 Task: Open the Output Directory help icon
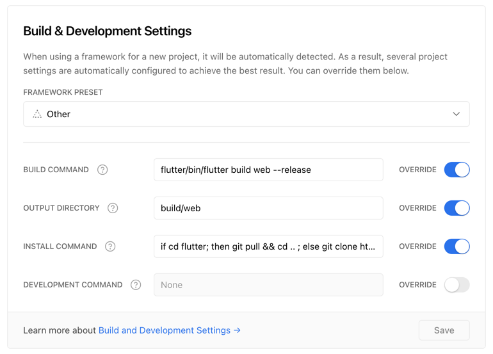click(113, 208)
